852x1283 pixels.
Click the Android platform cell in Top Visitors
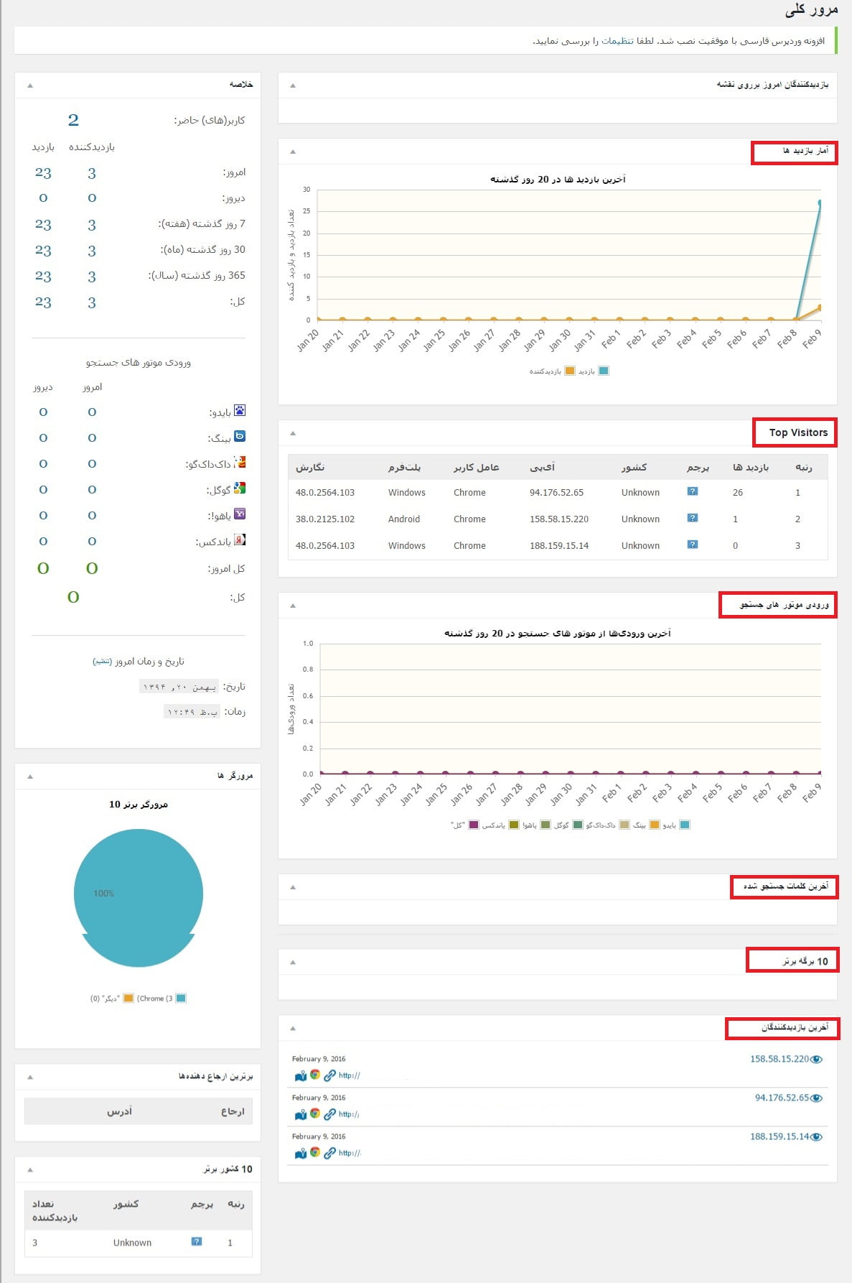tap(404, 519)
